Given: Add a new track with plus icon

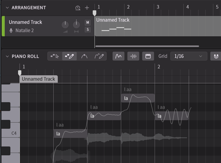Looking at the screenshot, I should click(x=87, y=8).
